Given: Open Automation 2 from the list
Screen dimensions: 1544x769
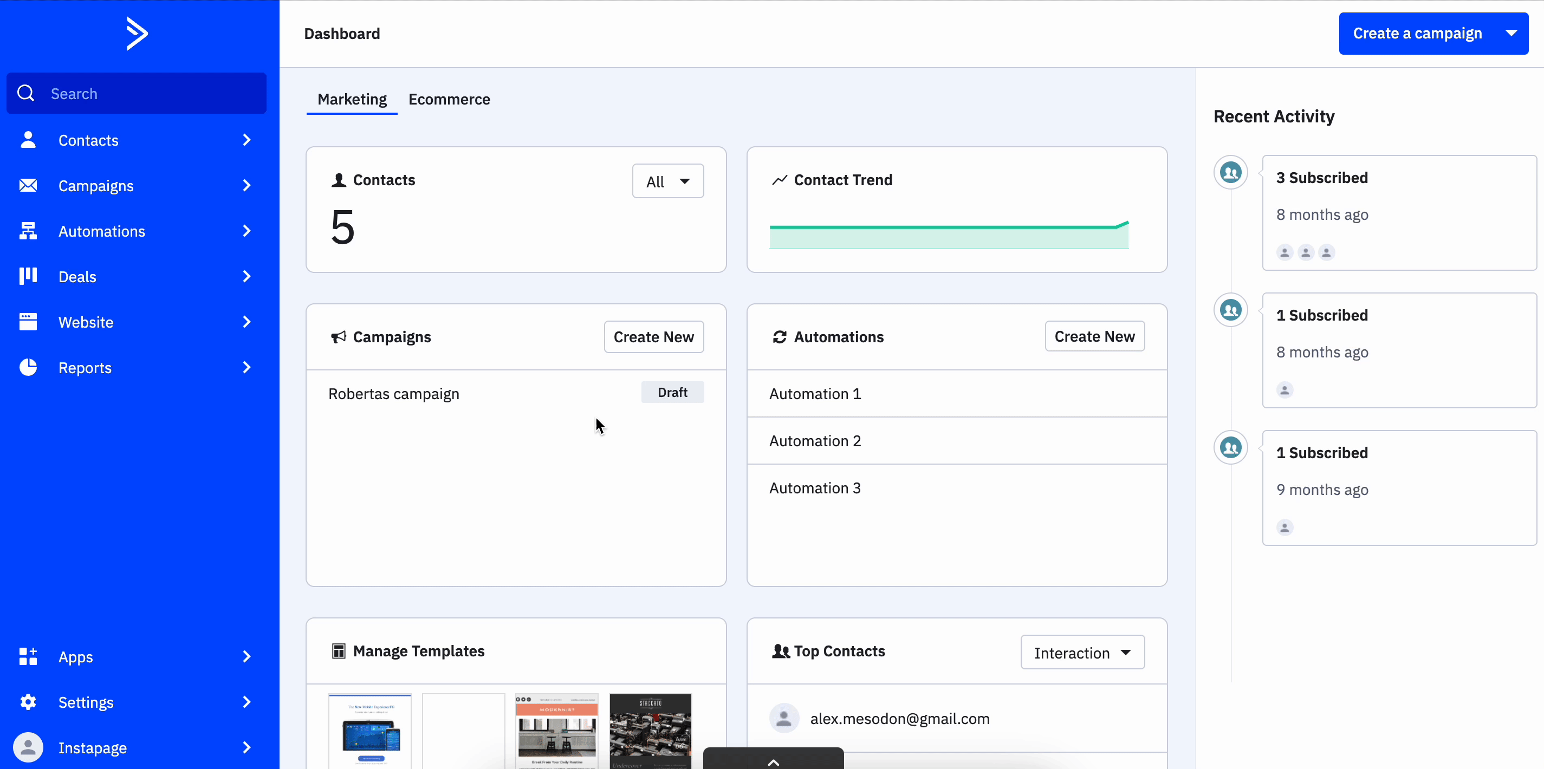Looking at the screenshot, I should coord(815,441).
